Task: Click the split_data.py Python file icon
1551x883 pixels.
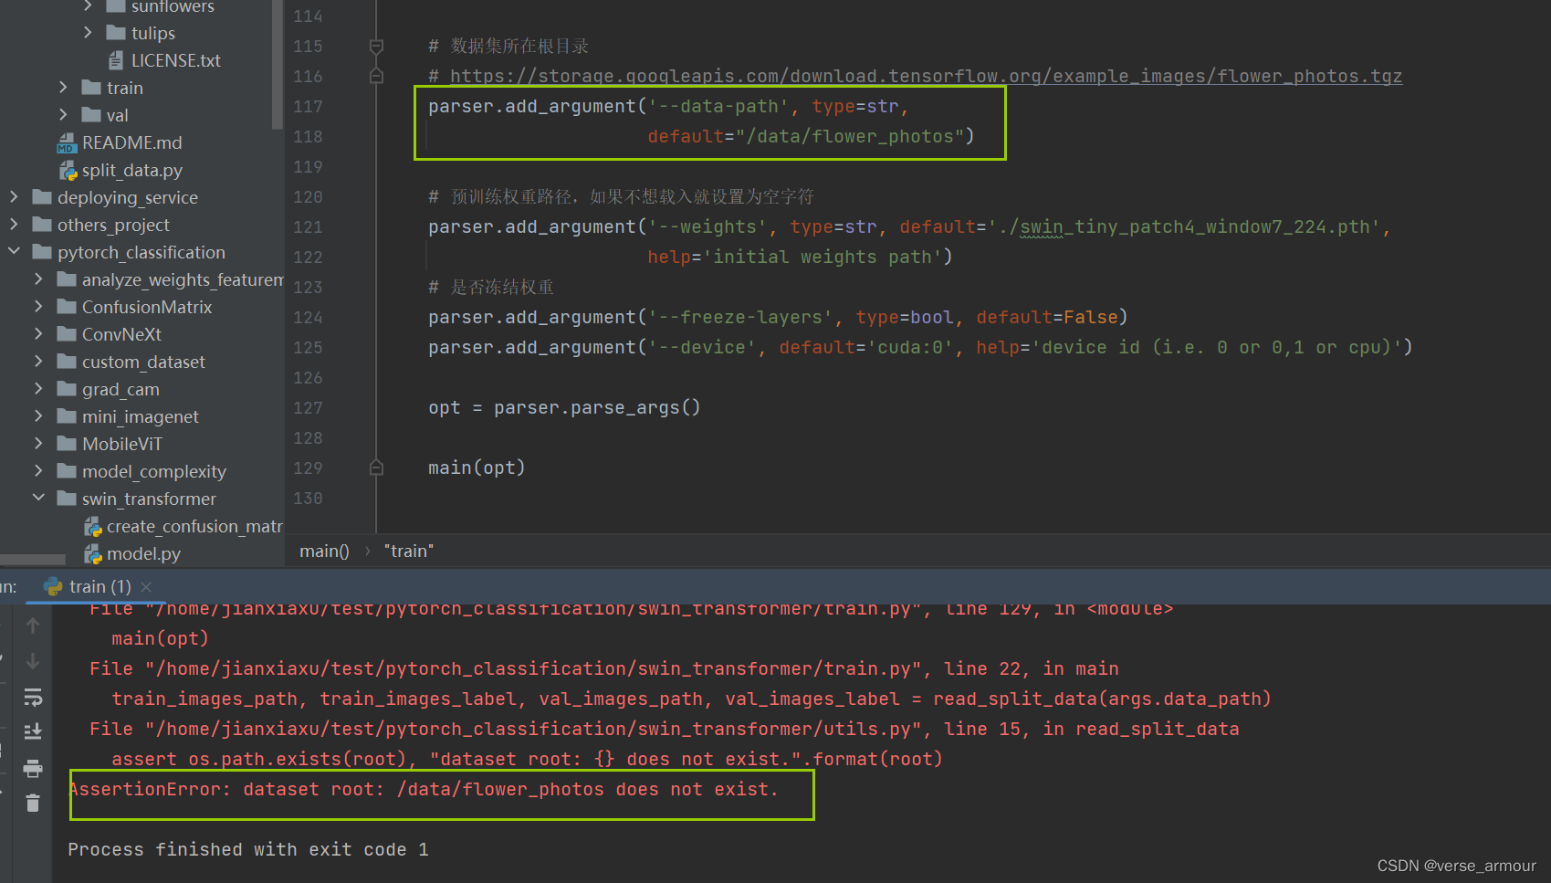Action: (68, 171)
